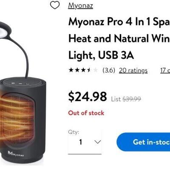Click the lamp head in product image
Screen dimensions: 170x170
[x=5, y=30]
